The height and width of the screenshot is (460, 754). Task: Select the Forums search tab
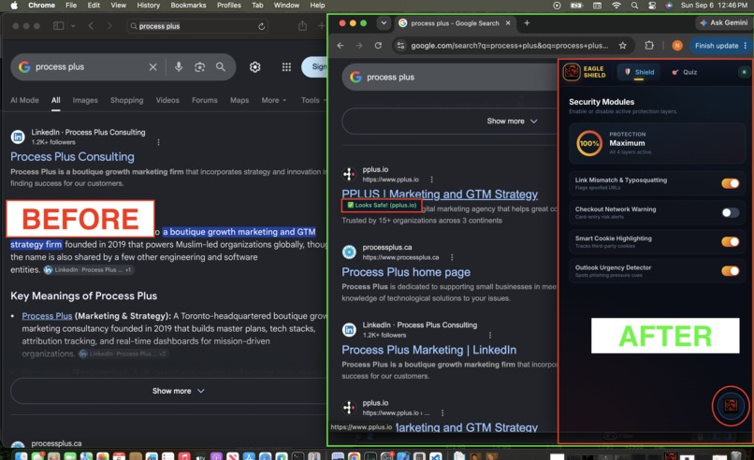(204, 100)
